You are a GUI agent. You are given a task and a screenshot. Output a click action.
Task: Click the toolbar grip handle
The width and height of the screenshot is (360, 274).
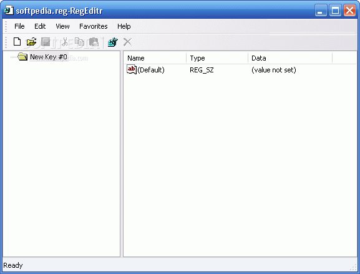click(6, 42)
